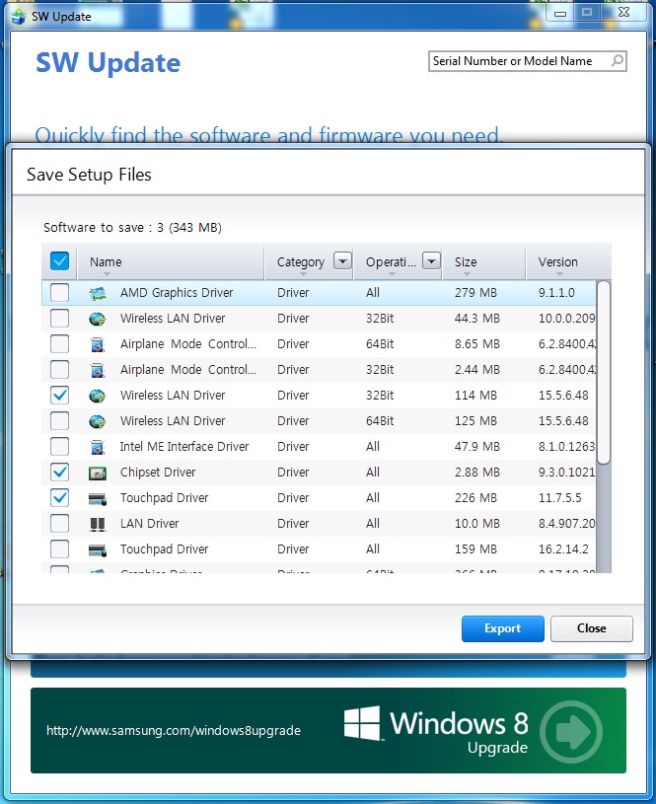
Task: Sort by the Category column header
Action: [301, 262]
